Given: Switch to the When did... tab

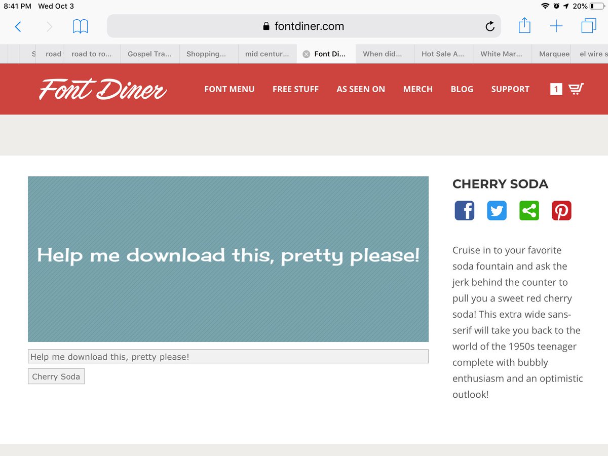Looking at the screenshot, I should pyautogui.click(x=385, y=54).
